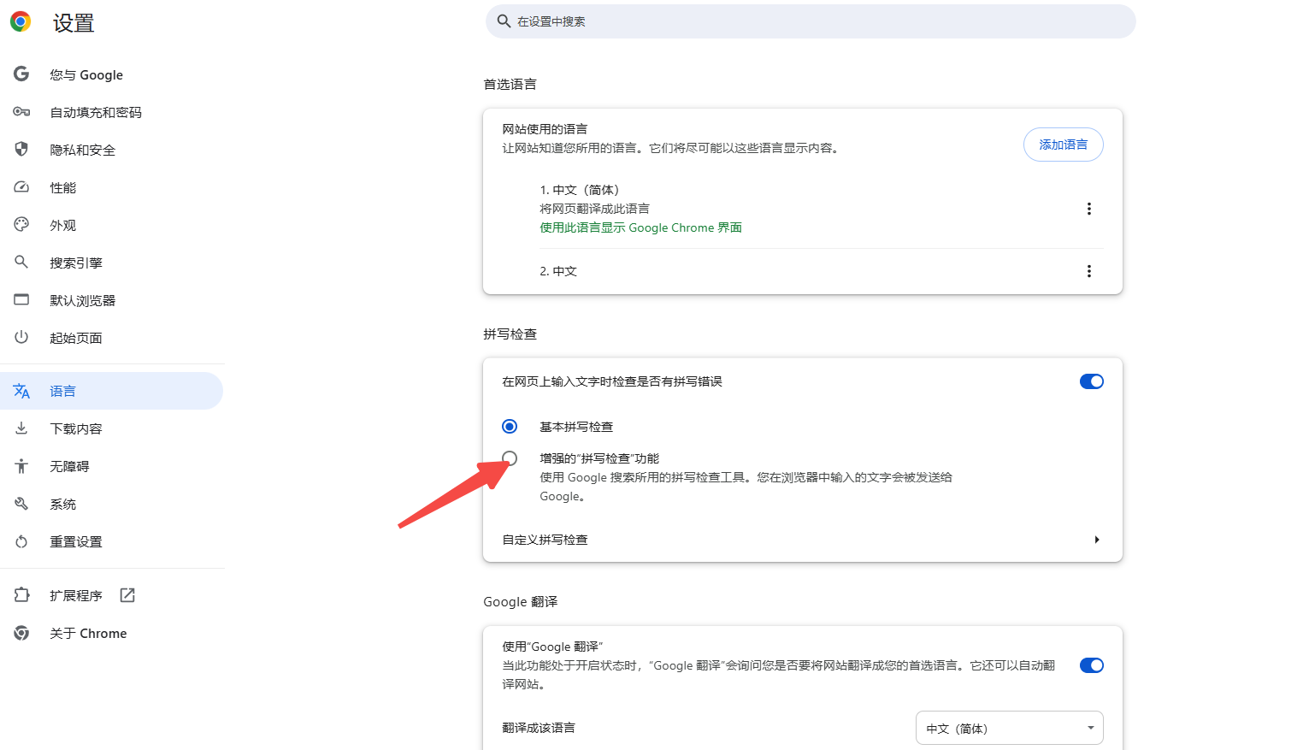This screenshot has height=750, width=1309.
Task: Open the 翻译成该语言 language dropdown
Action: click(1010, 729)
